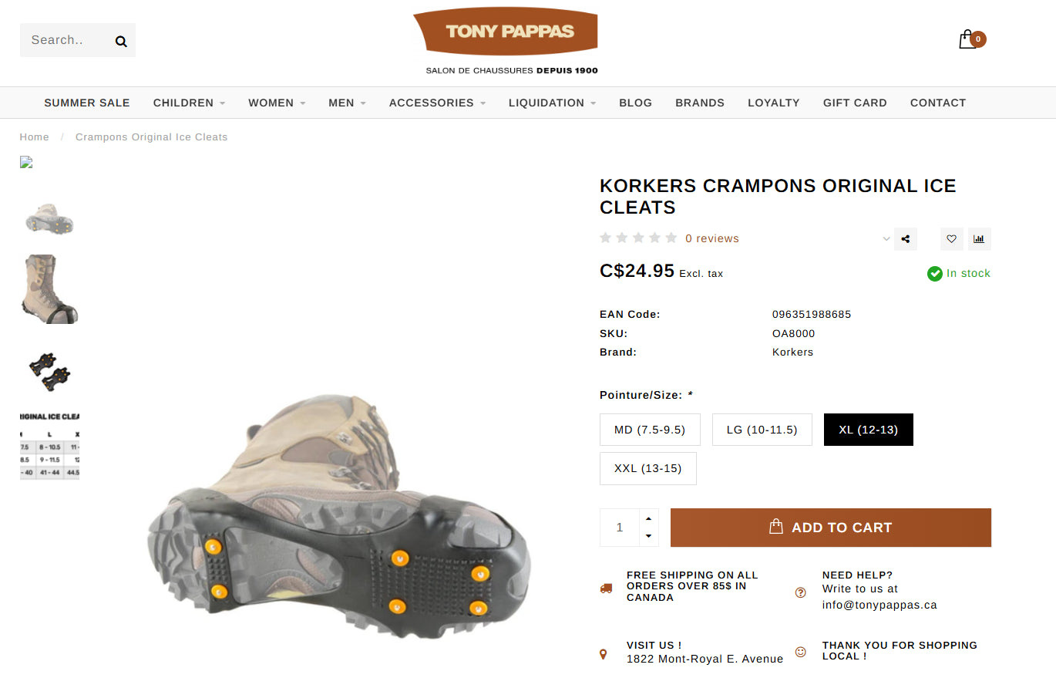Open the 0 reviews link
1056x678 pixels.
(x=712, y=238)
